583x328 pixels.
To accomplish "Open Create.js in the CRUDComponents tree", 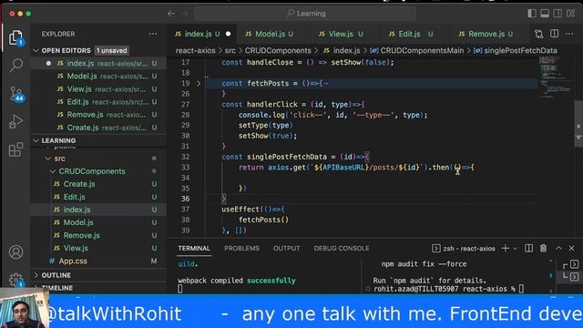I will [79, 184].
